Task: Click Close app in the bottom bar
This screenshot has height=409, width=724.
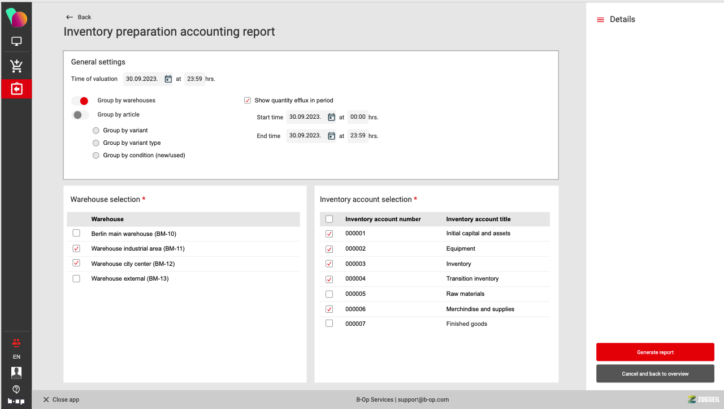Action: click(x=61, y=399)
